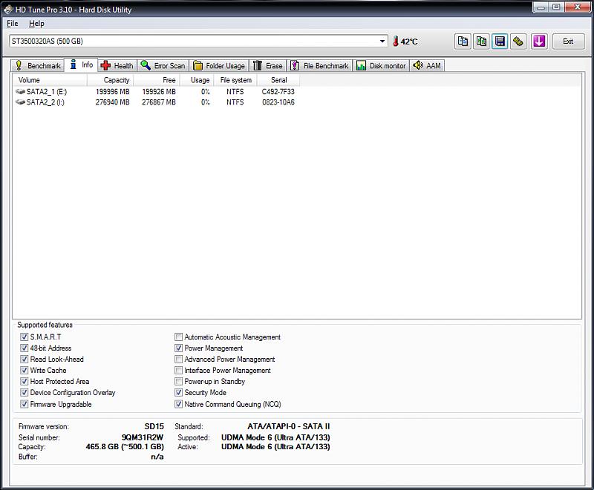Check the Automatic Acoustic Management checkbox

[178, 337]
